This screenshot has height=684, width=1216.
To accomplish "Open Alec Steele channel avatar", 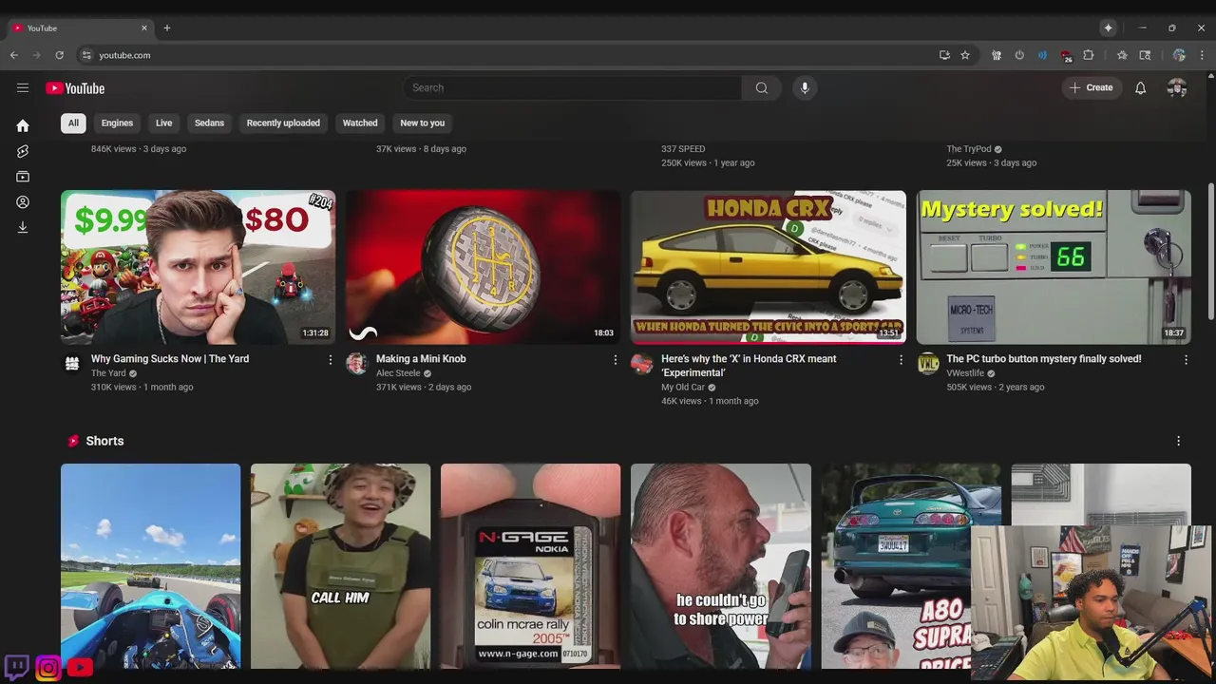I will [357, 364].
